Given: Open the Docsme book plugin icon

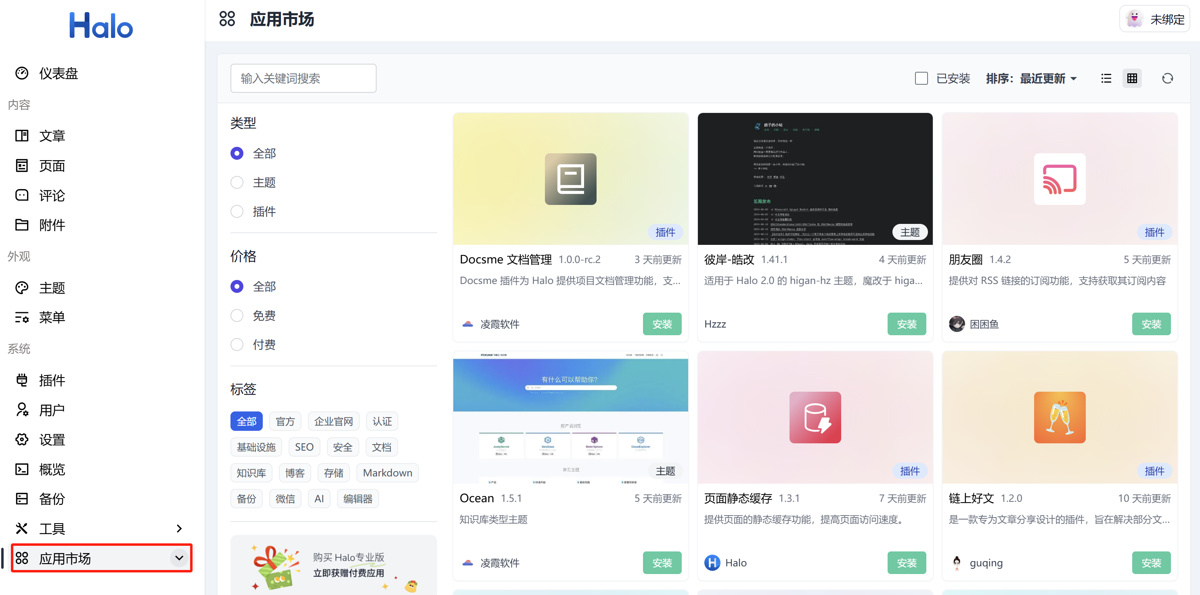Looking at the screenshot, I should [x=570, y=179].
